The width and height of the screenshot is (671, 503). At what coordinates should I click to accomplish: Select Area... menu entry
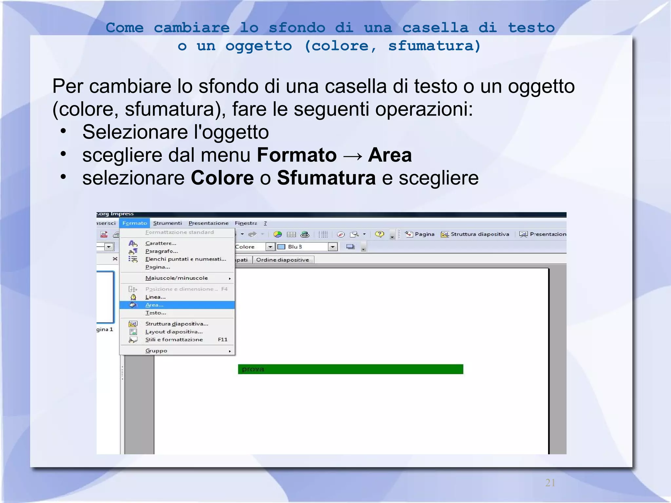click(177, 305)
